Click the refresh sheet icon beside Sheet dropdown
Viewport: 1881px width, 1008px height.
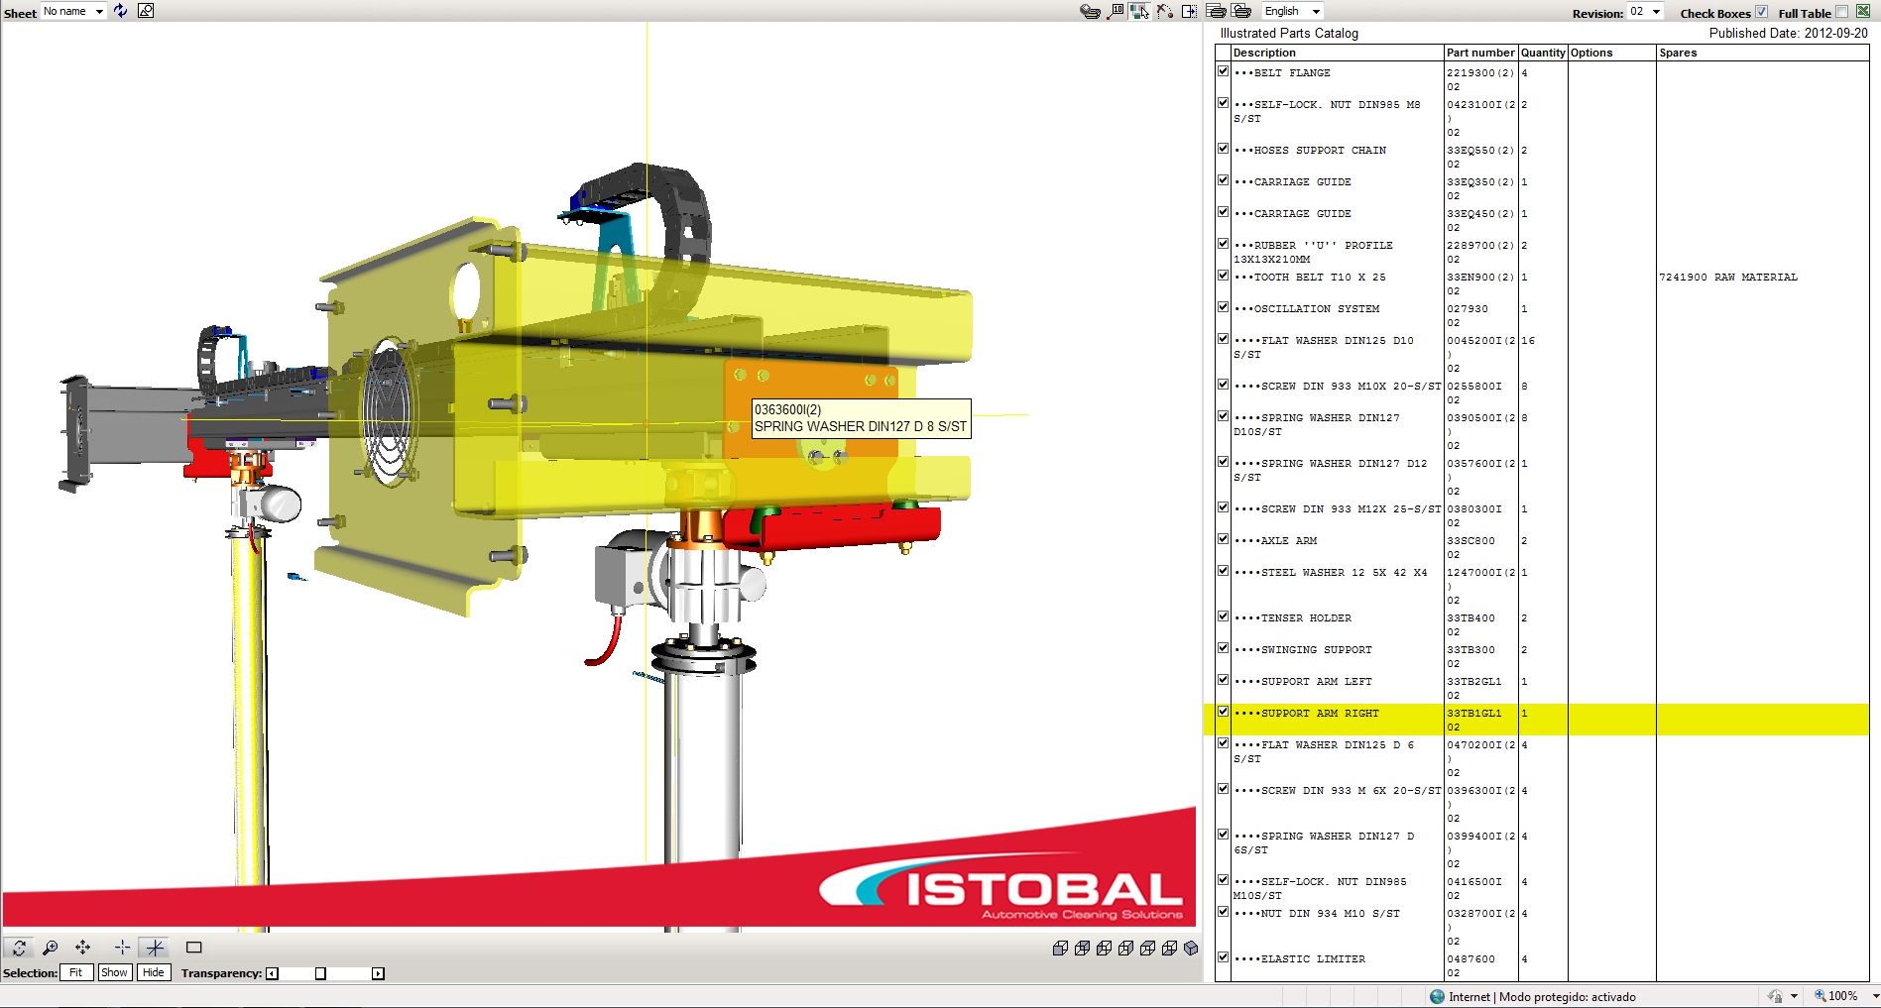120,11
